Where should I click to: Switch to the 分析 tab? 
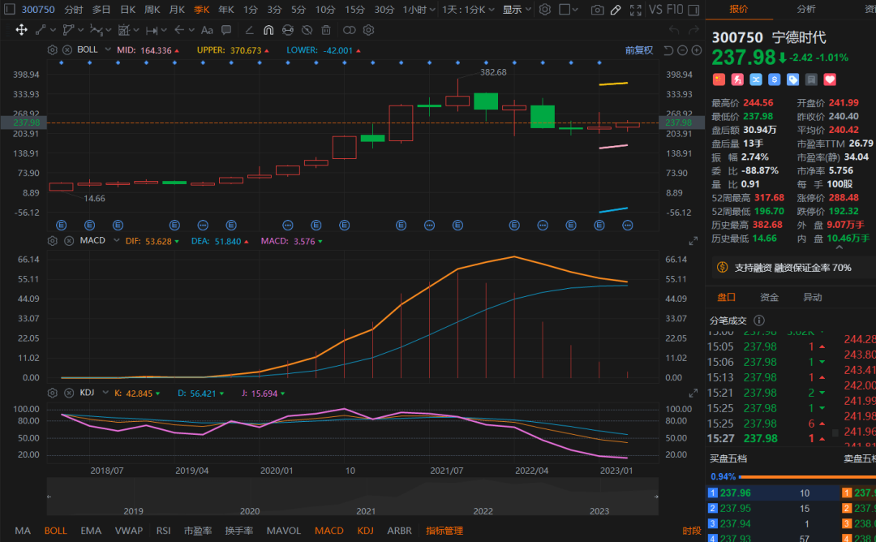(805, 9)
